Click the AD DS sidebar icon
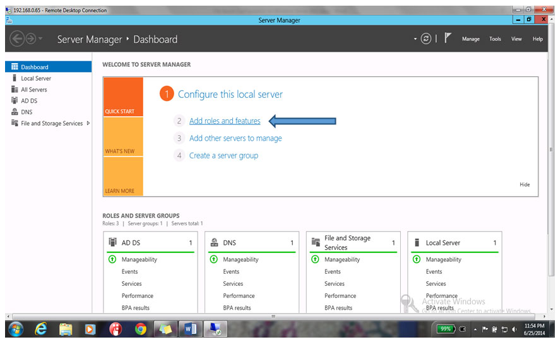Viewport: 558px width, 342px height. 15,100
